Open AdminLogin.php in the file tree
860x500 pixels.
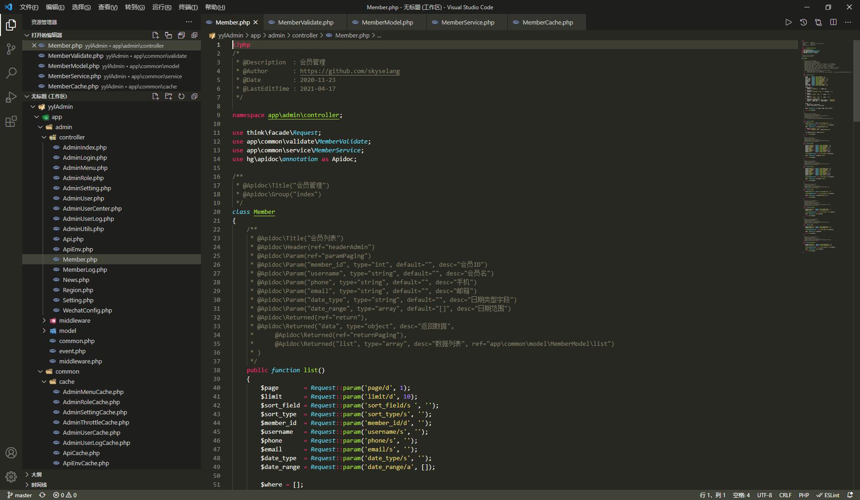pyautogui.click(x=85, y=158)
